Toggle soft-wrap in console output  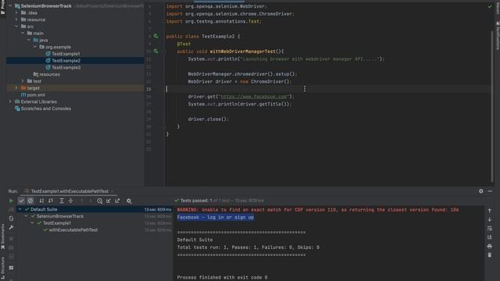490,229
